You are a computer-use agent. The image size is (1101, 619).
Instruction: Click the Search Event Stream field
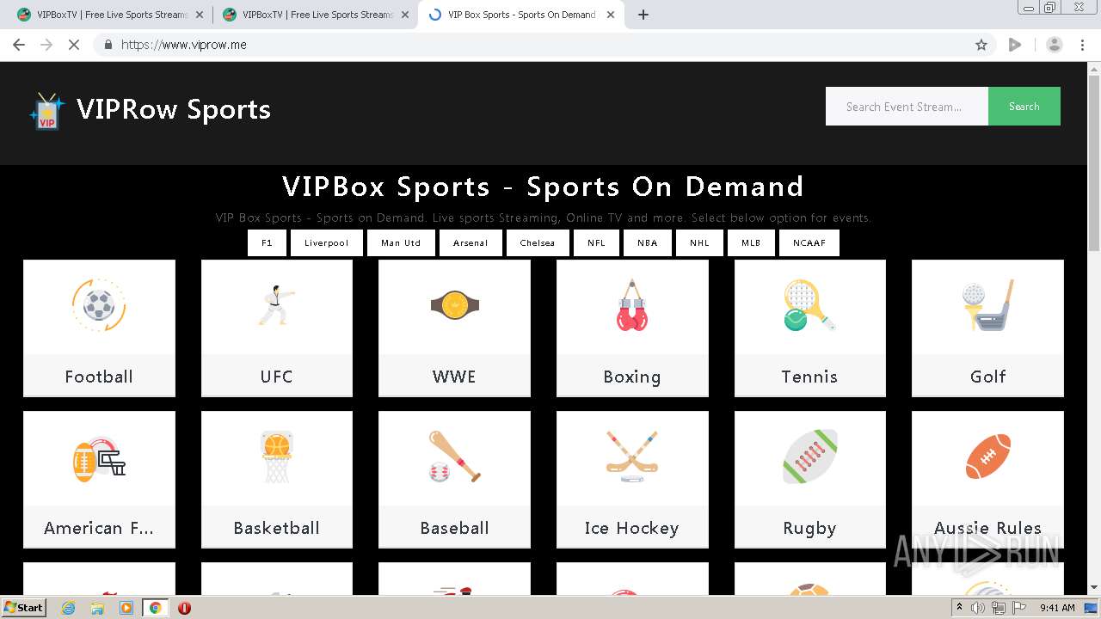tap(907, 107)
